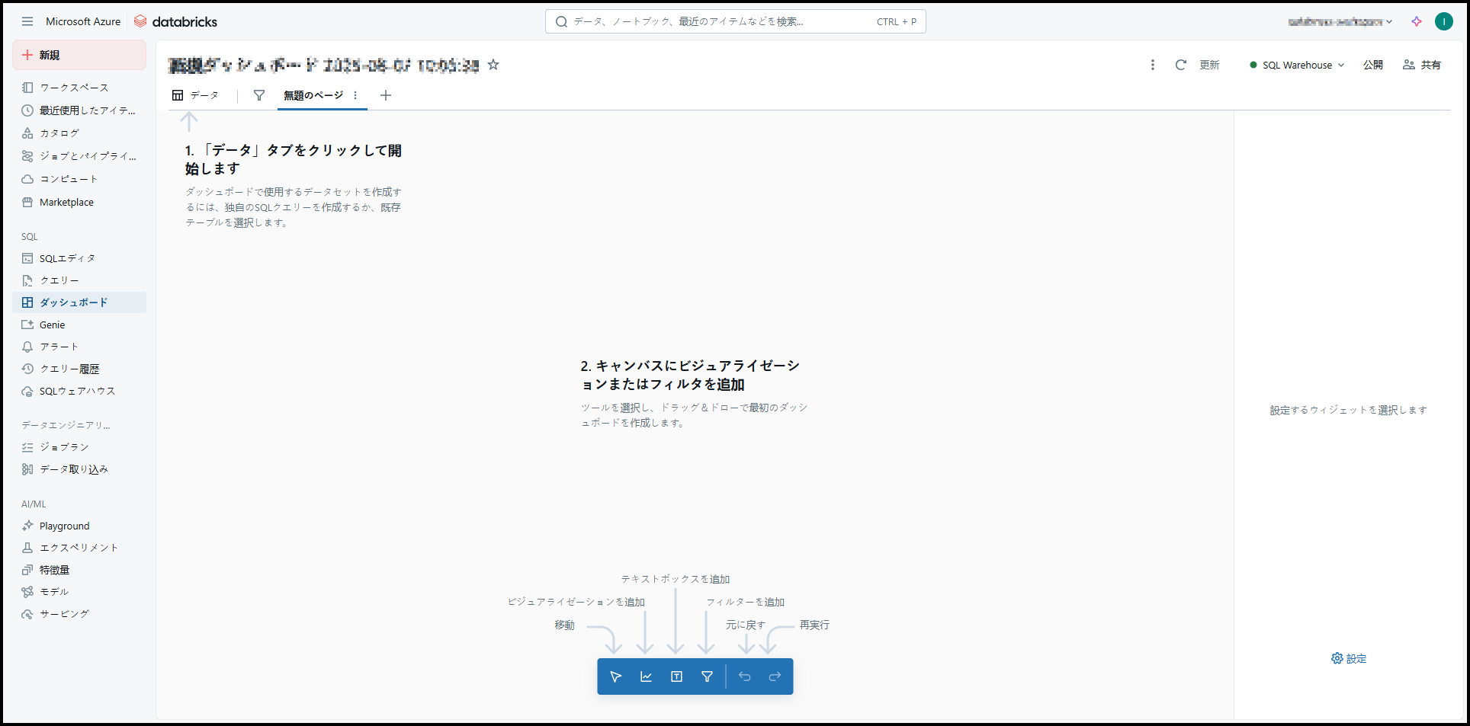Image resolution: width=1470 pixels, height=726 pixels.
Task: Open カタログ in sidebar
Action: click(79, 133)
